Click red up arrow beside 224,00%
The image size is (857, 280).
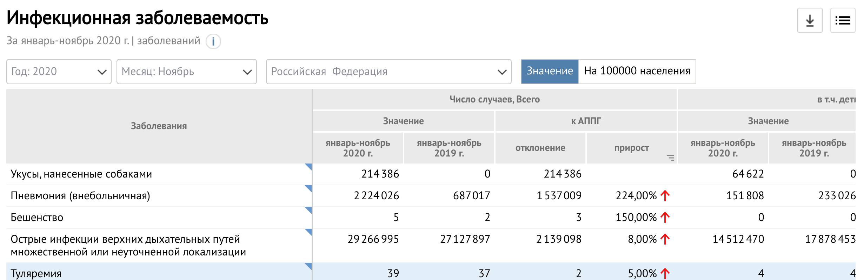point(665,195)
